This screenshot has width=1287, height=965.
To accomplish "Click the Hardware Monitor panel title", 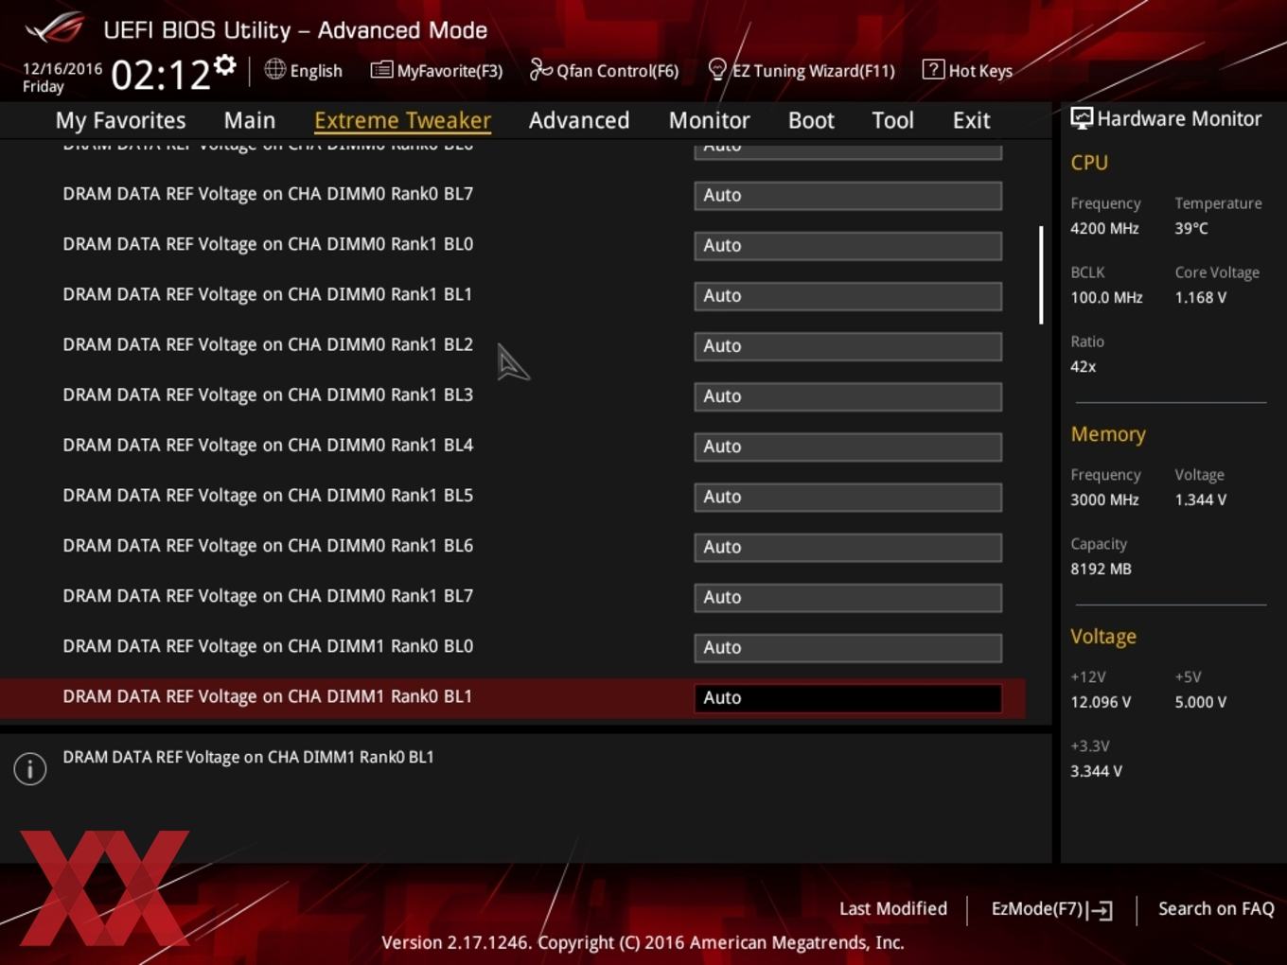I will tap(1179, 118).
